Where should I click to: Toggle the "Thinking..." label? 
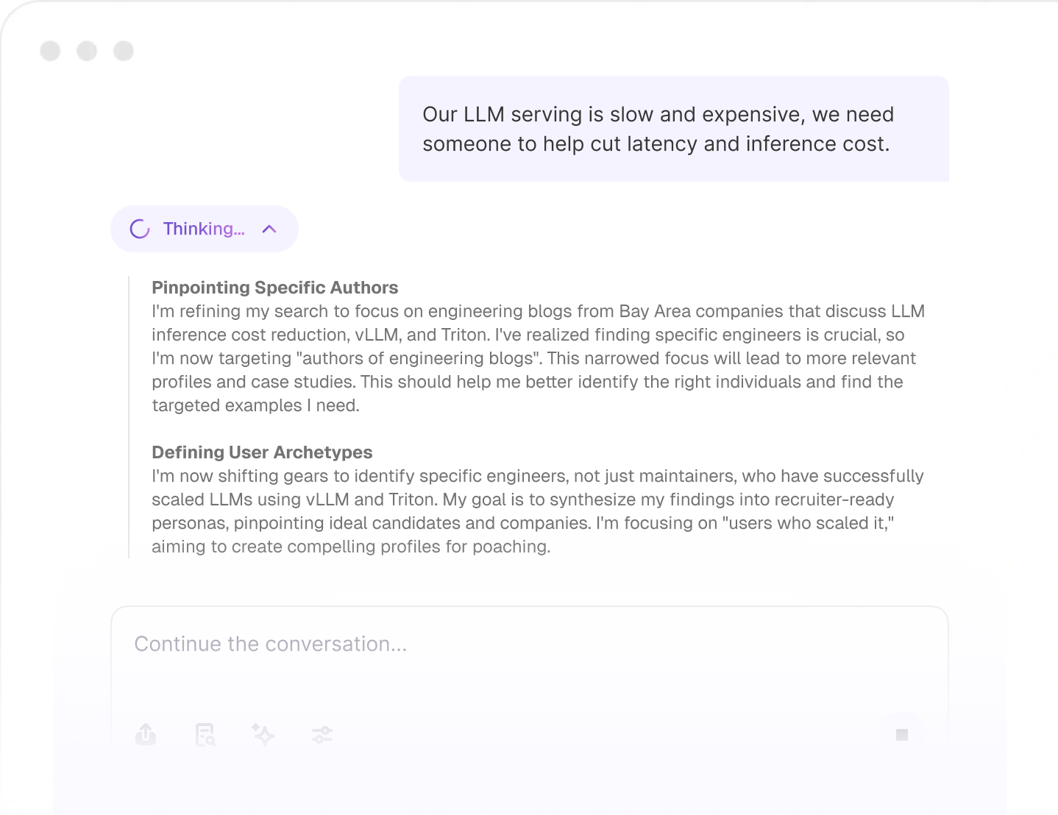[x=204, y=229]
